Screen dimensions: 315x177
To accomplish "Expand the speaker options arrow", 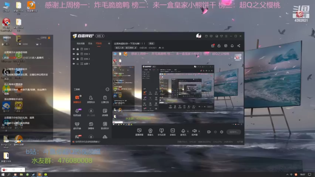I will (x=199, y=131).
